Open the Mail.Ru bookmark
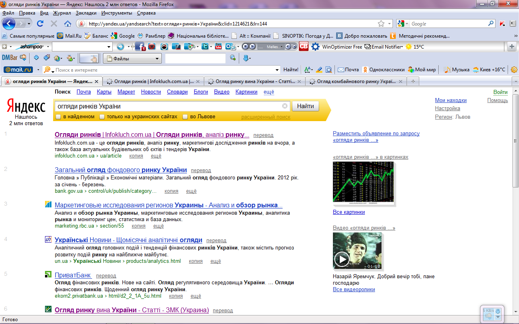519x324 pixels. pyautogui.click(x=69, y=36)
